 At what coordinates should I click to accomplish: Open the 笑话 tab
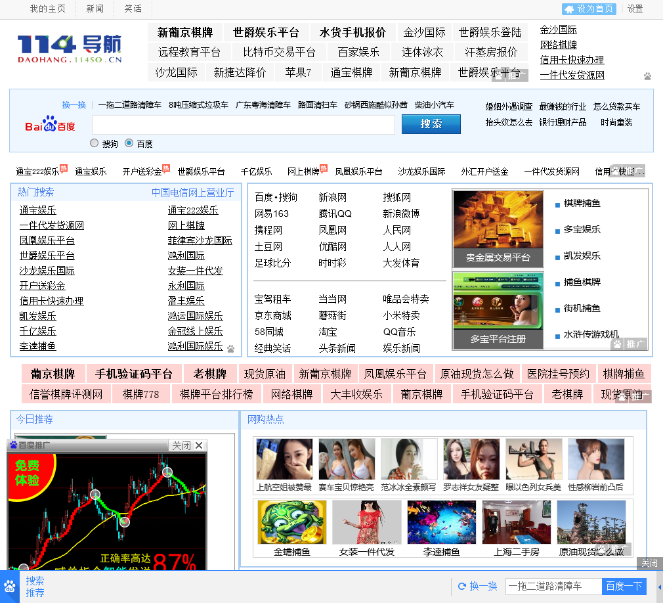tap(133, 9)
